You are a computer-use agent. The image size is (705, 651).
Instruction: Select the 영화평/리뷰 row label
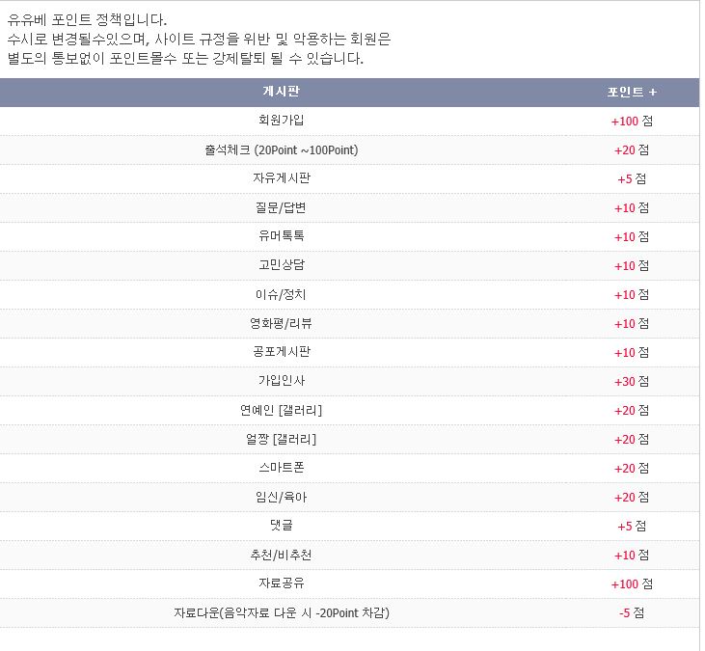281,323
